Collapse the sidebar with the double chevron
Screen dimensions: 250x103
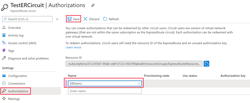point(57,19)
